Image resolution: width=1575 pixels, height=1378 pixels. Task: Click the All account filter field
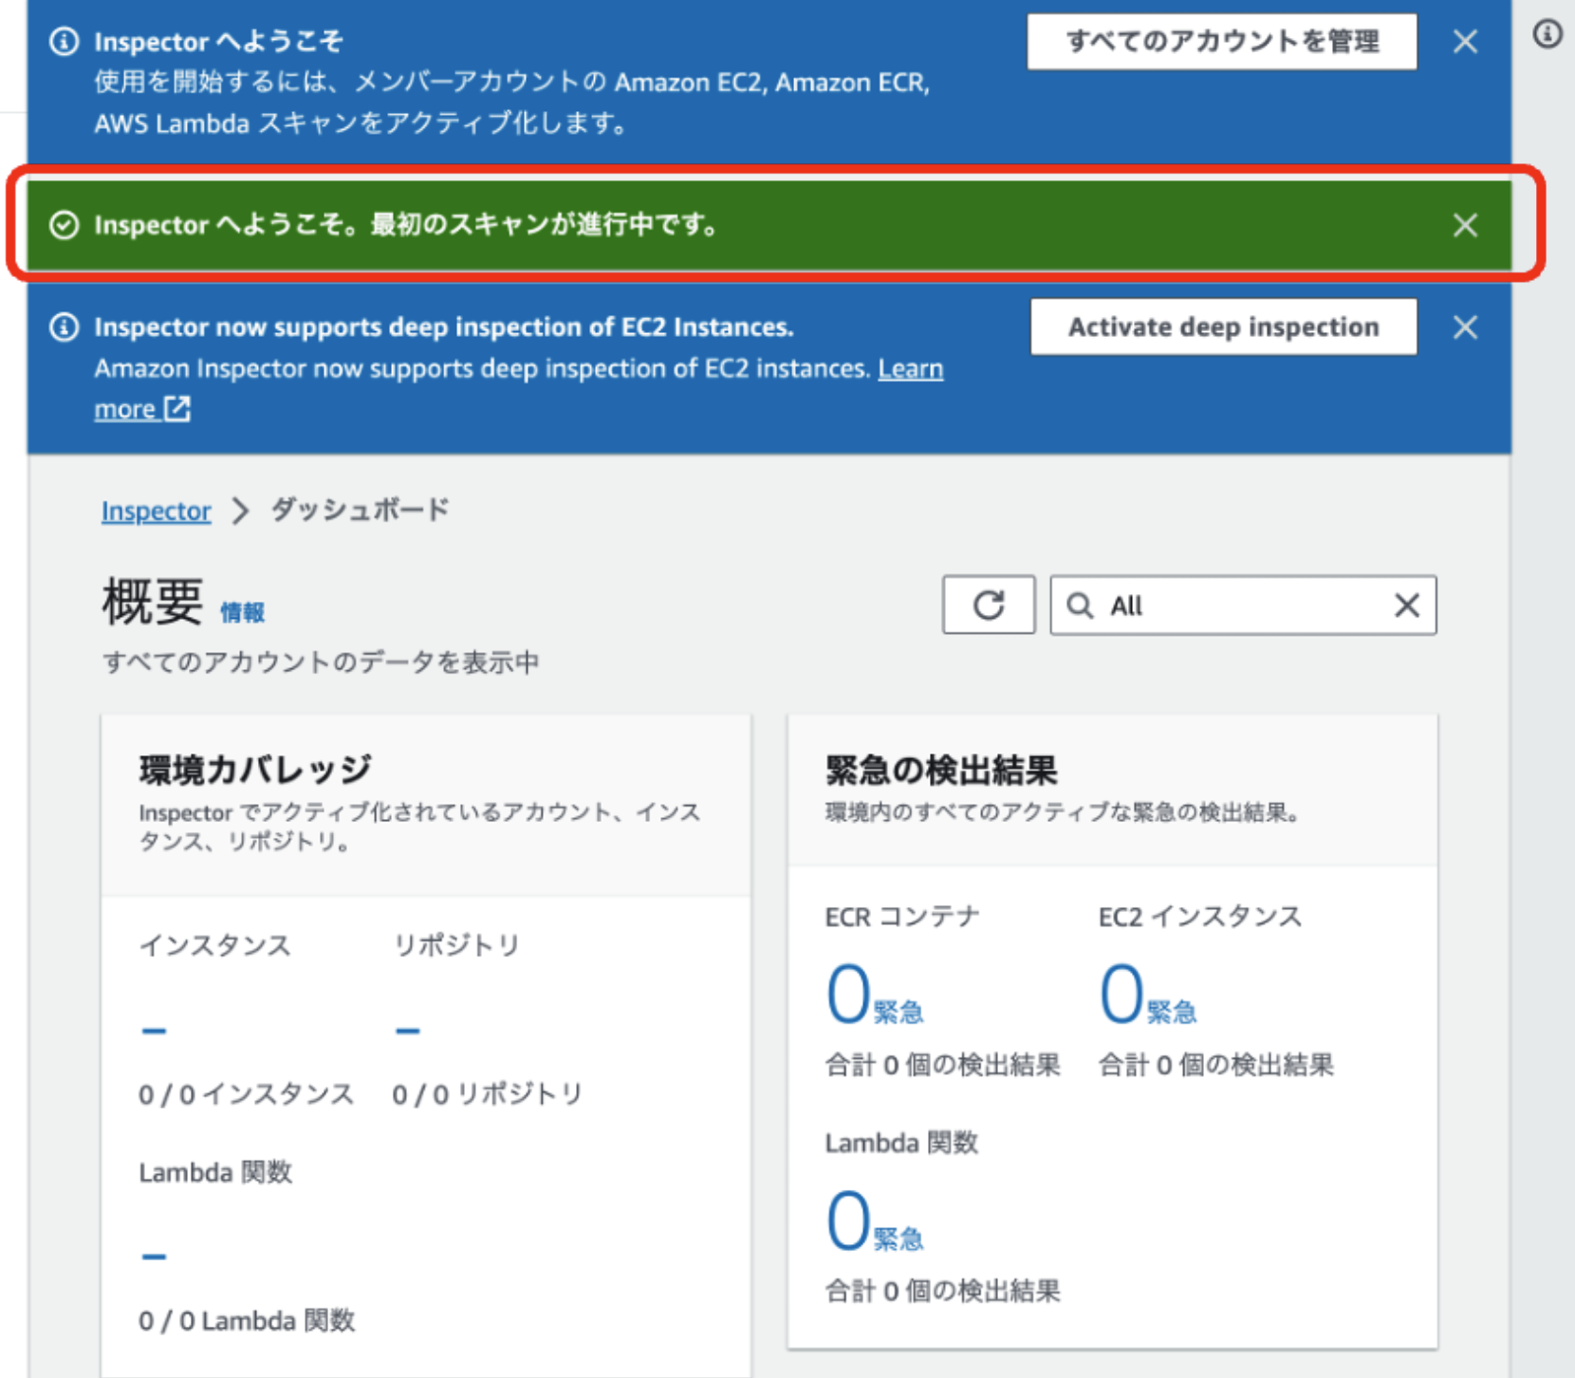tap(1243, 605)
